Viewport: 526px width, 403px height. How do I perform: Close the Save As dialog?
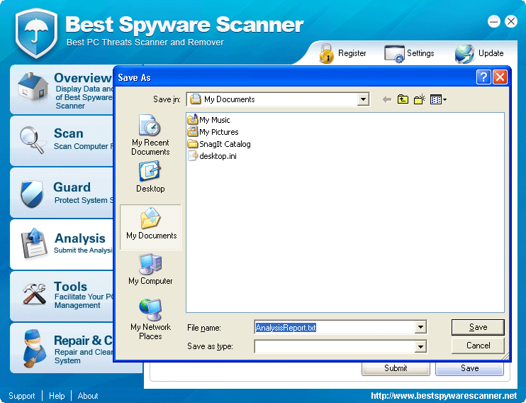[500, 77]
